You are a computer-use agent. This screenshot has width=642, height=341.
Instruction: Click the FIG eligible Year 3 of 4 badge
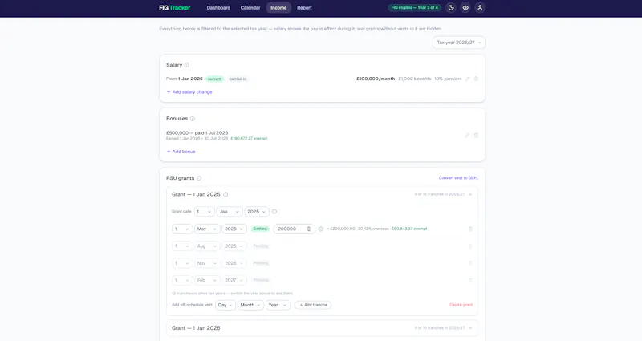pos(414,8)
